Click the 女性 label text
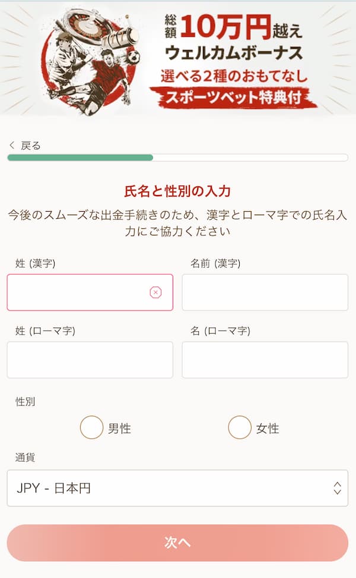This screenshot has width=356, height=578. point(268,428)
